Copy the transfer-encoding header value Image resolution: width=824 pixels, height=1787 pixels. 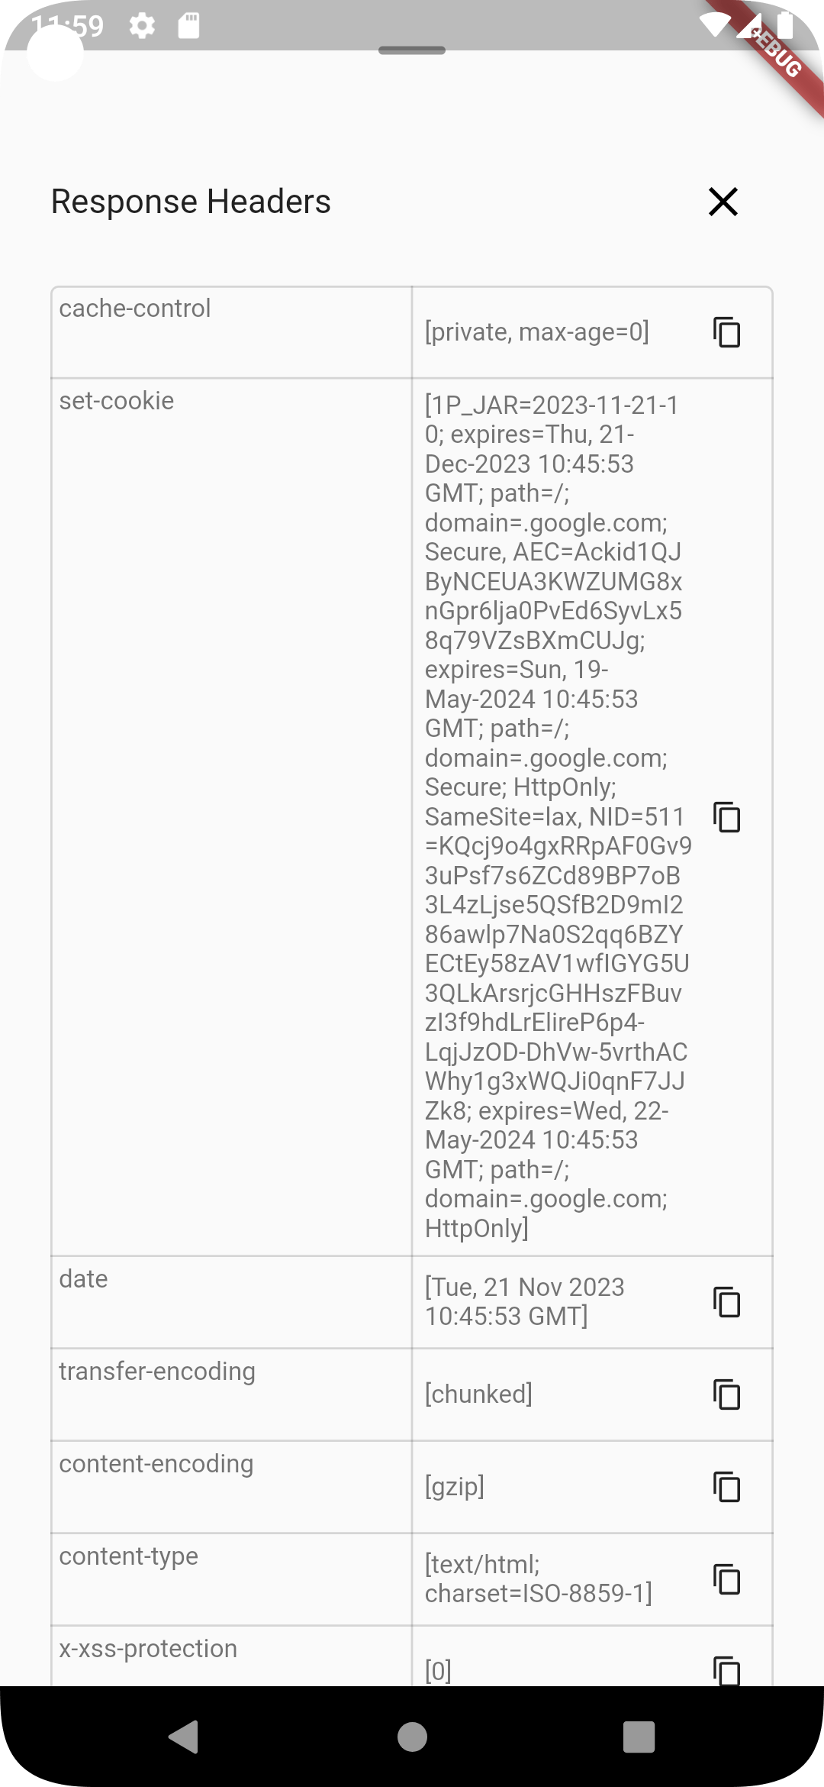tap(726, 1394)
